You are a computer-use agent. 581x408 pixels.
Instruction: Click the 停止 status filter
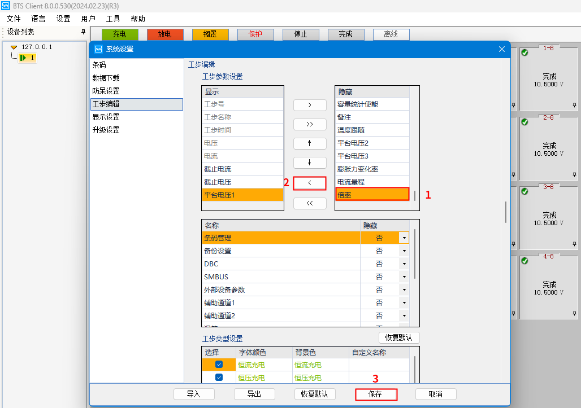pyautogui.click(x=301, y=34)
